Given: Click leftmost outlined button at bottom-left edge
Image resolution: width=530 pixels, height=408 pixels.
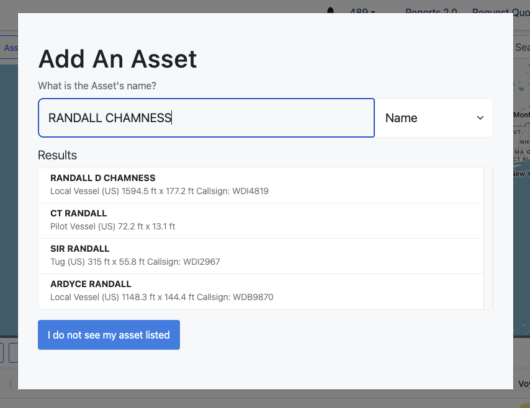Looking at the screenshot, I should [1, 353].
